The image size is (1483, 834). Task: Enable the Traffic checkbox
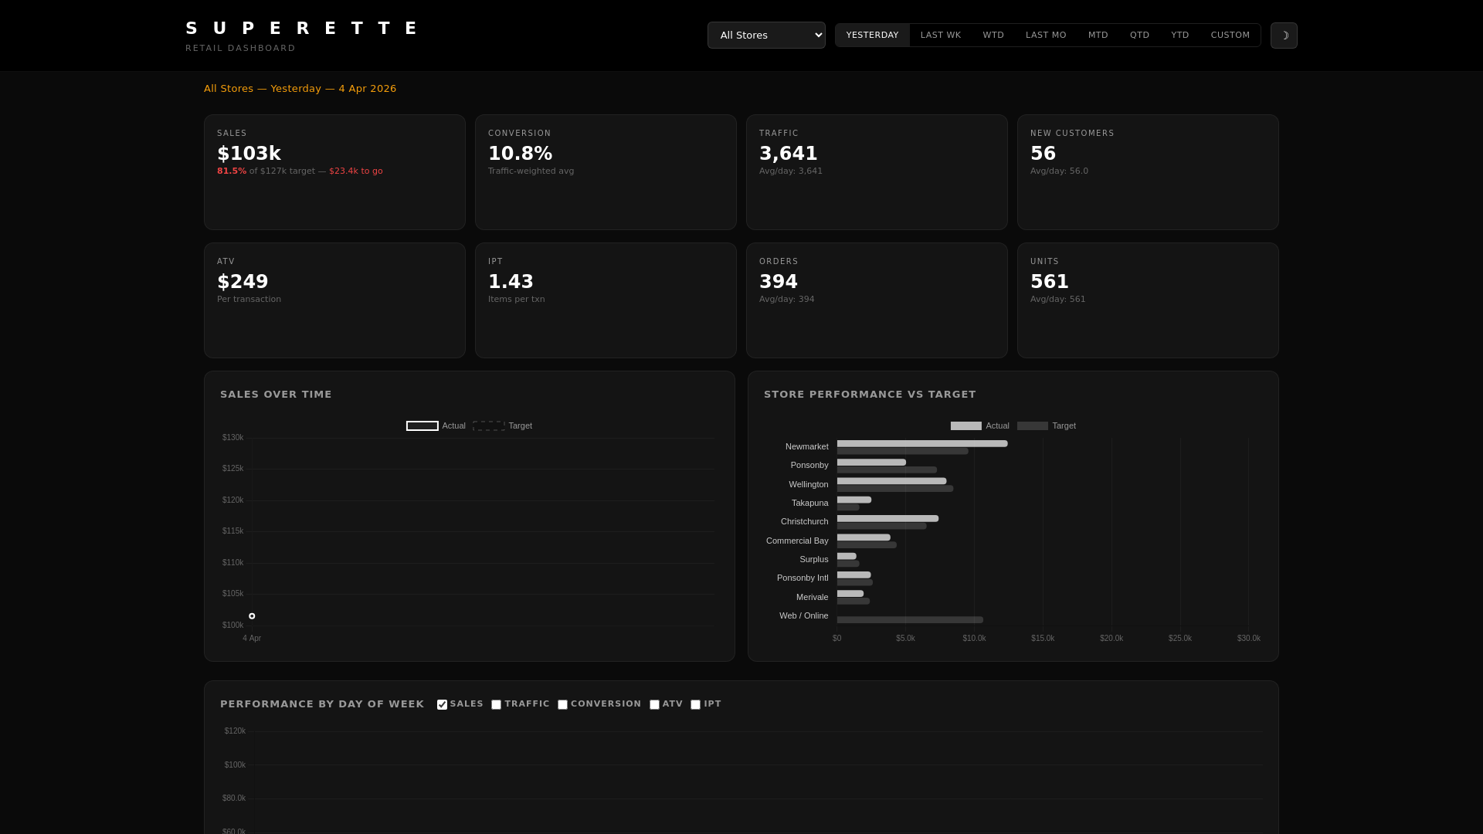(497, 705)
